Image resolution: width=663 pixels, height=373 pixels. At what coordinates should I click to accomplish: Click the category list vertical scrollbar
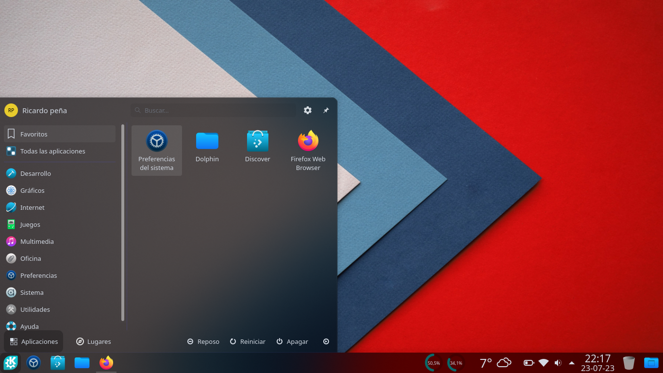(123, 223)
